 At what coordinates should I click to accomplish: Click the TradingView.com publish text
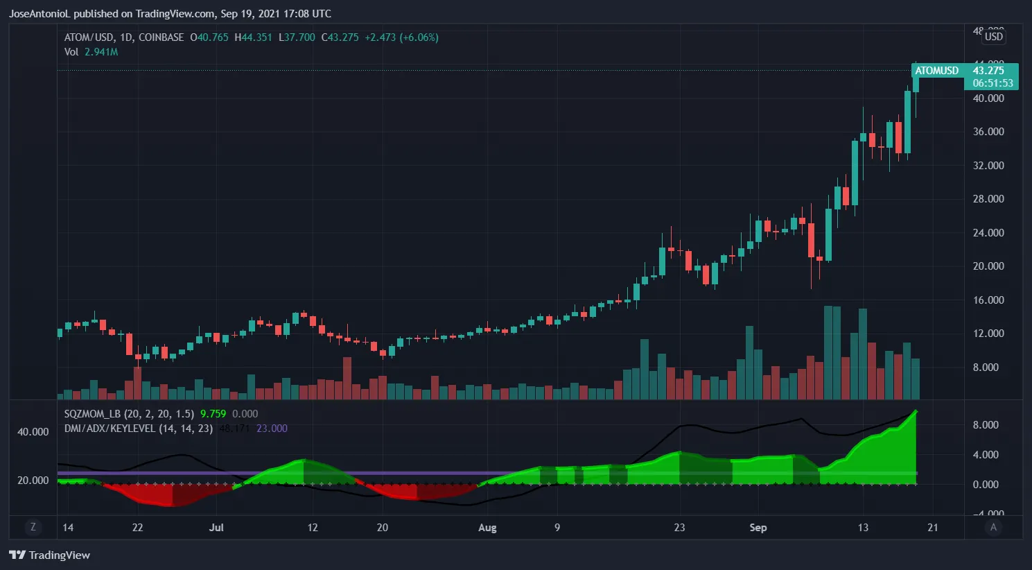pos(175,14)
